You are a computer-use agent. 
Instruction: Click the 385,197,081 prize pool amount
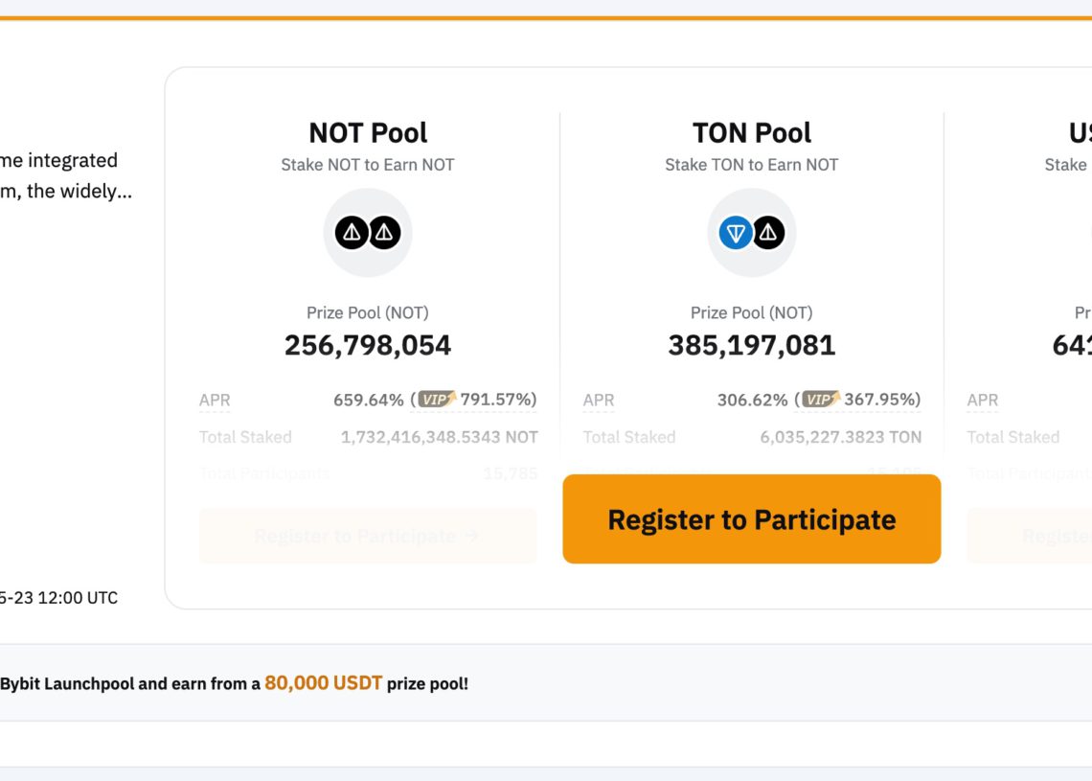[752, 345]
